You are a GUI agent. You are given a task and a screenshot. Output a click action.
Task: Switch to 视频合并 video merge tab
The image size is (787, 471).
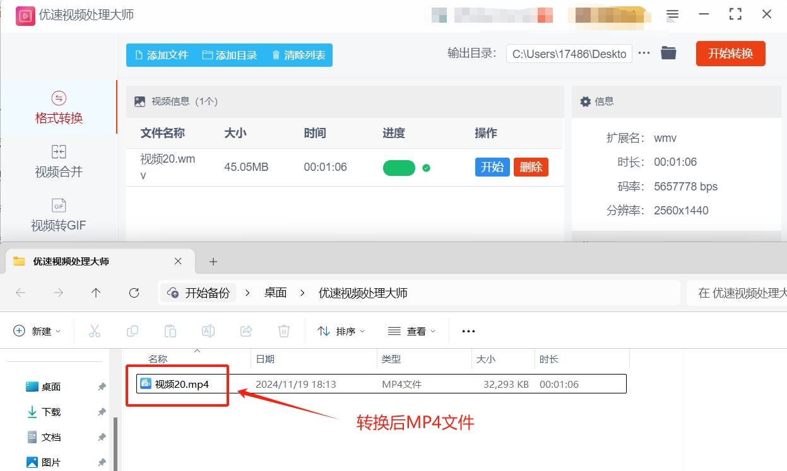coord(59,161)
